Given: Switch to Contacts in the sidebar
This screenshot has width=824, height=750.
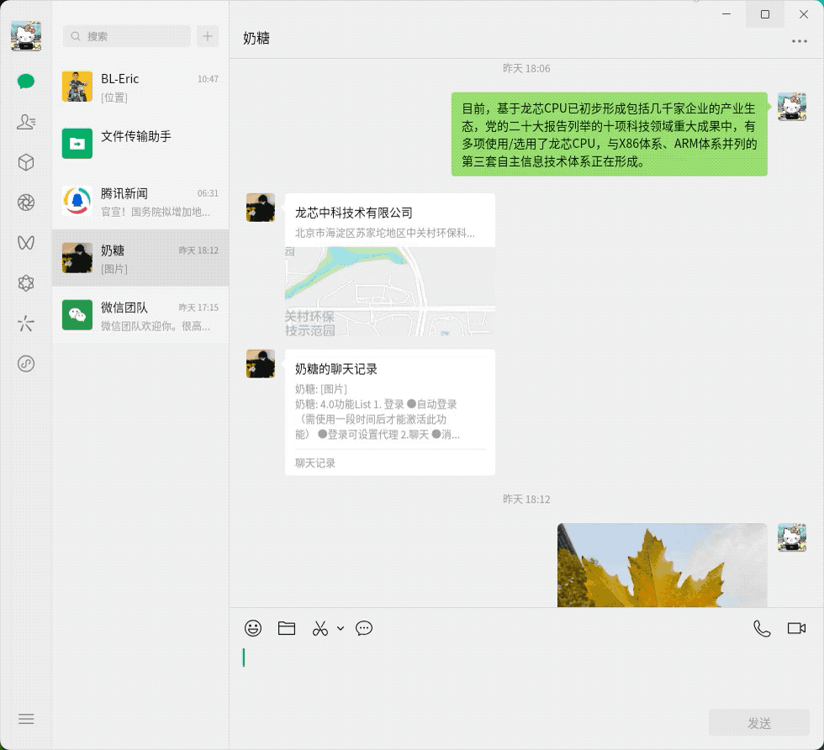Looking at the screenshot, I should (26, 121).
